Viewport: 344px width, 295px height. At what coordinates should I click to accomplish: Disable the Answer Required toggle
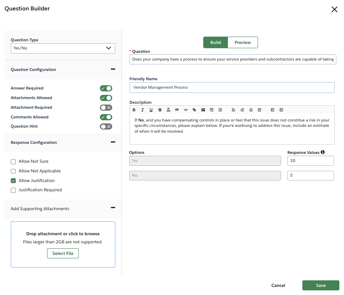pyautogui.click(x=106, y=88)
